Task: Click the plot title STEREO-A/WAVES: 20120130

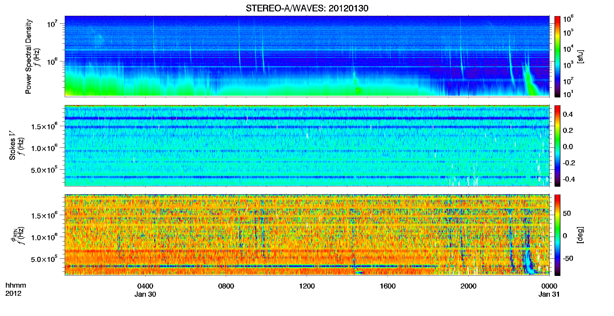Action: click(307, 8)
